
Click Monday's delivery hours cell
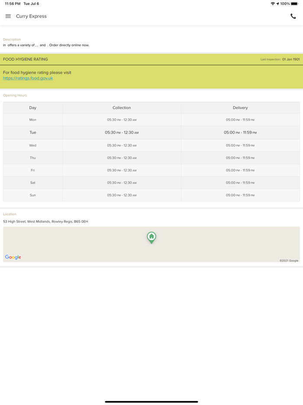pos(240,120)
